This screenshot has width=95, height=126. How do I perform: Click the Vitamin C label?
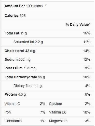tap(12, 104)
